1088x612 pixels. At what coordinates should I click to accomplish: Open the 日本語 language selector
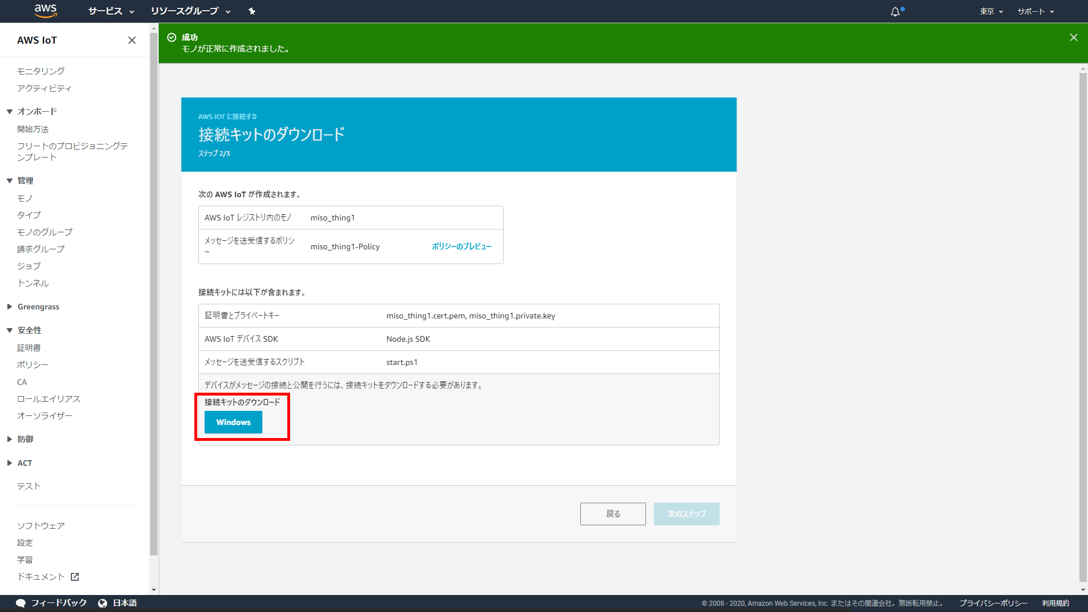click(118, 603)
